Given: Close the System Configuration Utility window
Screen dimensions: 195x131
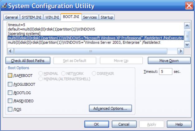Looking at the screenshot, I should tap(189, 6).
